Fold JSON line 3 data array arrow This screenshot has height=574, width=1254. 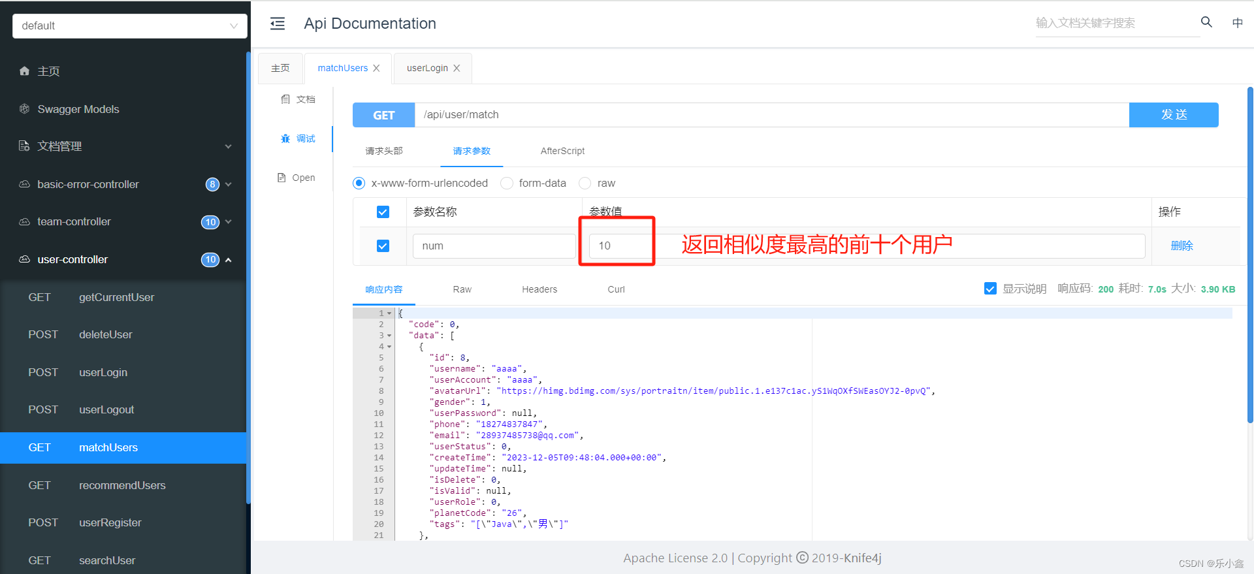[389, 336]
